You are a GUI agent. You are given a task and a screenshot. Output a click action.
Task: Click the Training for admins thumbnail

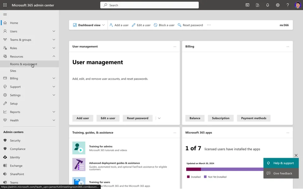[79, 148]
